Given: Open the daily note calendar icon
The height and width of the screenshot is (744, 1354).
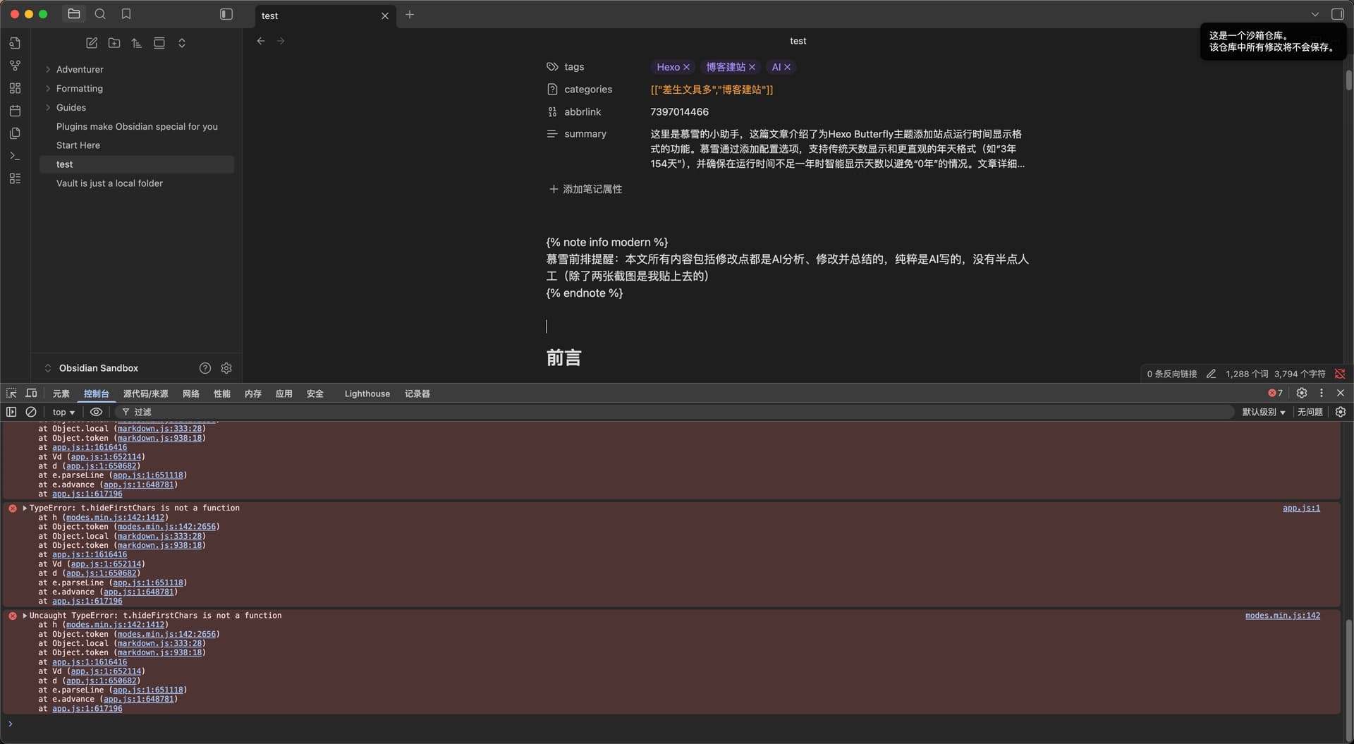Looking at the screenshot, I should click(x=15, y=111).
